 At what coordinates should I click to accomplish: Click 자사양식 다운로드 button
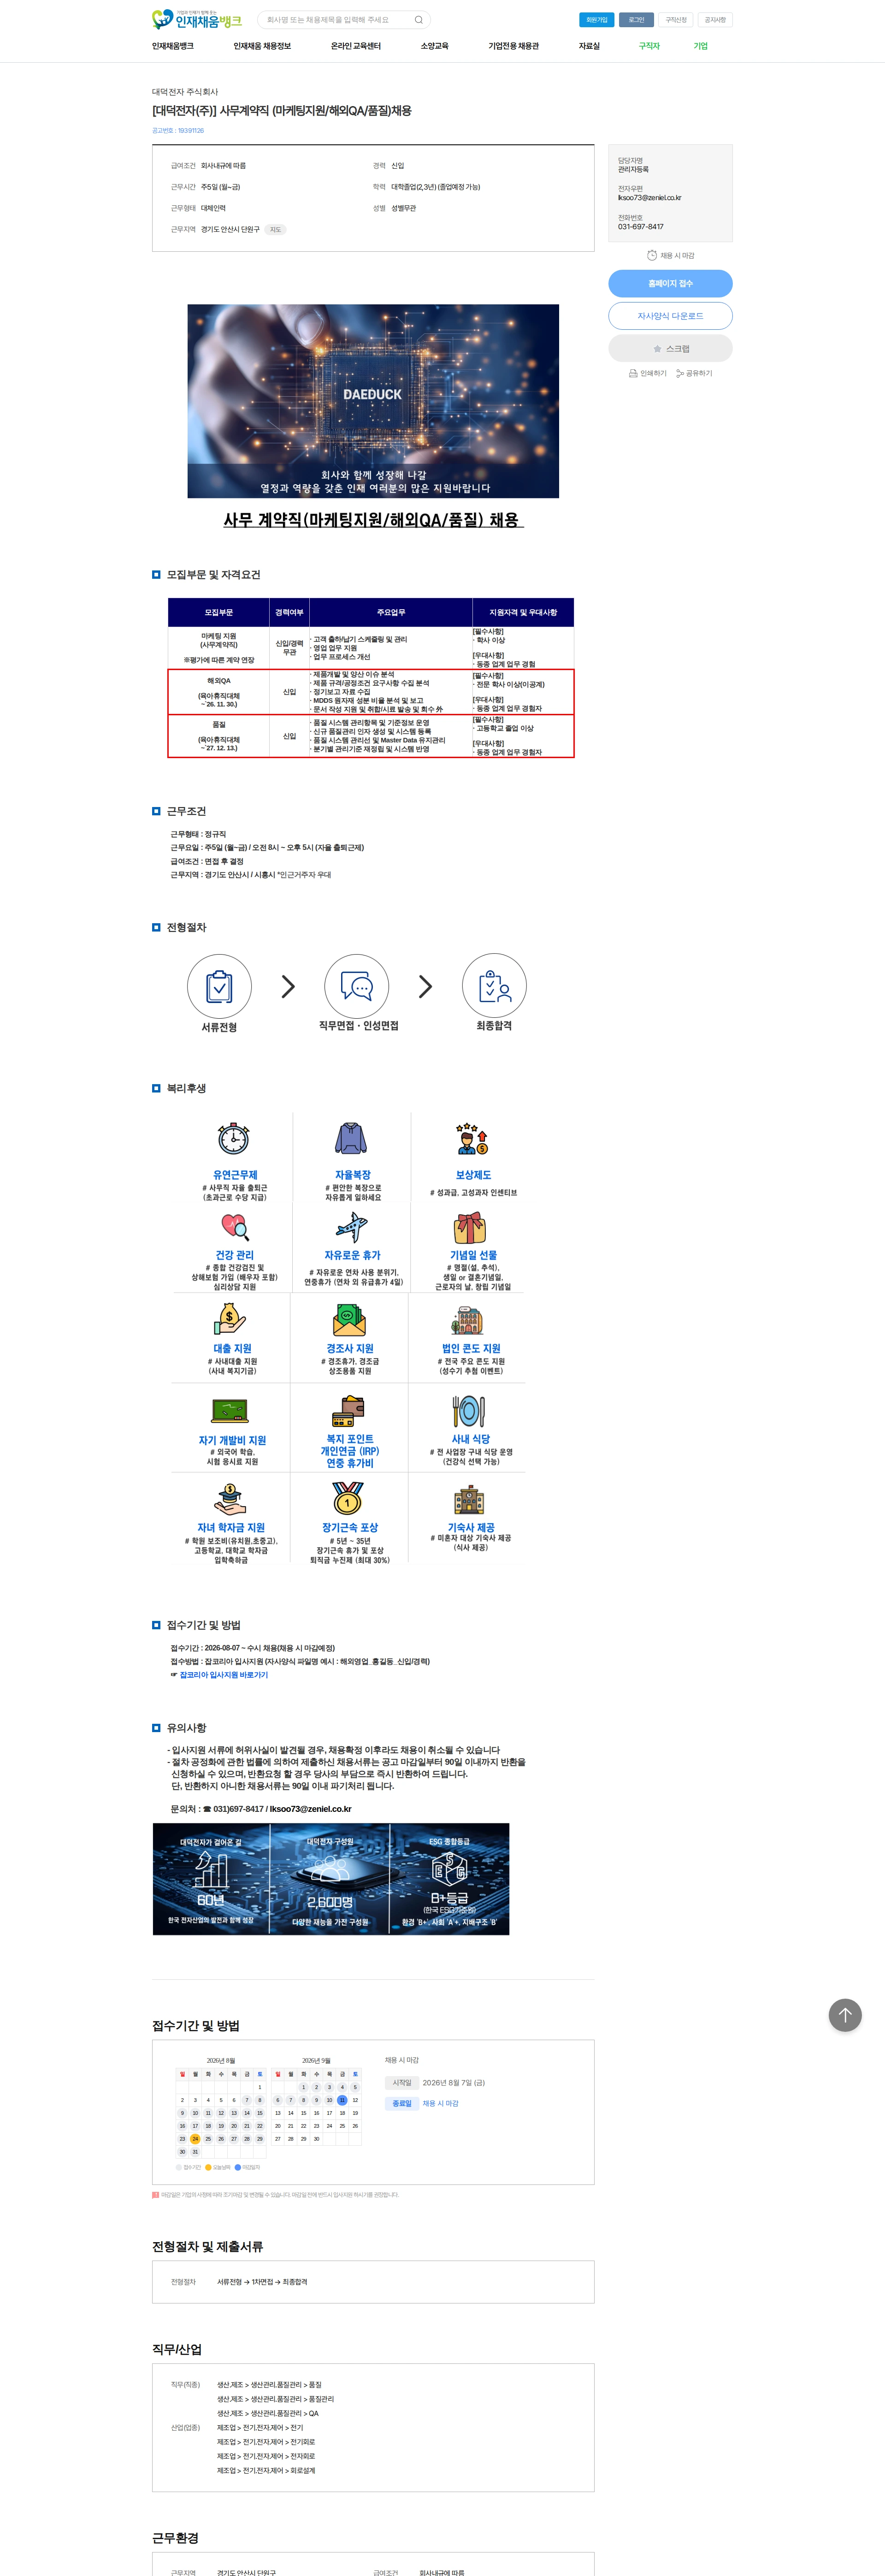tap(670, 316)
